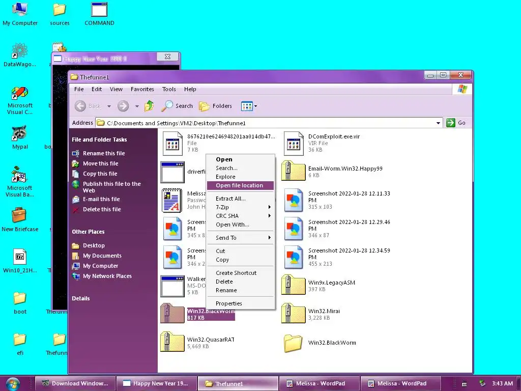
Task: Select Screenshot 2022-01-28 12.34.59 PM image
Action: (x=337, y=257)
